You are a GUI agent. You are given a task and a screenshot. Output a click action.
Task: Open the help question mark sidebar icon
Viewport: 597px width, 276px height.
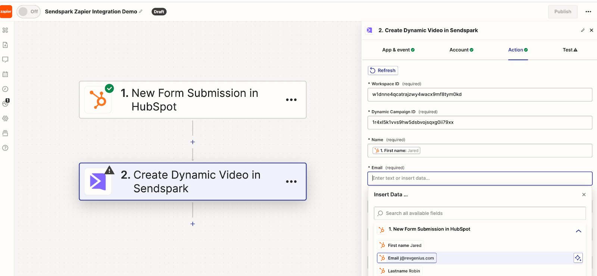pyautogui.click(x=5, y=148)
